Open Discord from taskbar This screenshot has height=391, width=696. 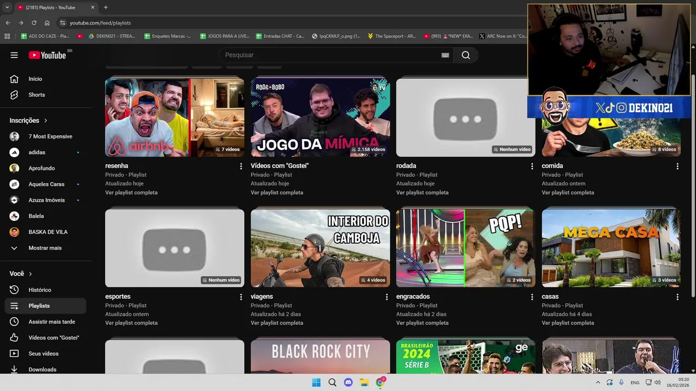[x=348, y=382]
